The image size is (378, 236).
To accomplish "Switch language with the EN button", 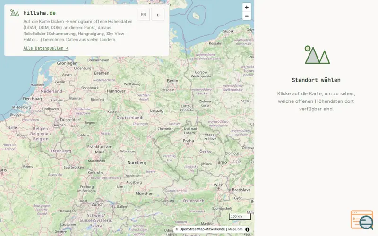I will click(x=143, y=15).
